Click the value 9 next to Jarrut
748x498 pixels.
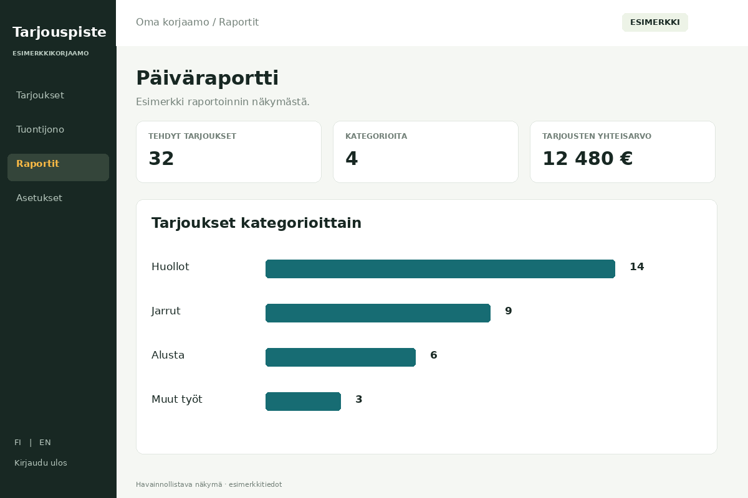[509, 311]
